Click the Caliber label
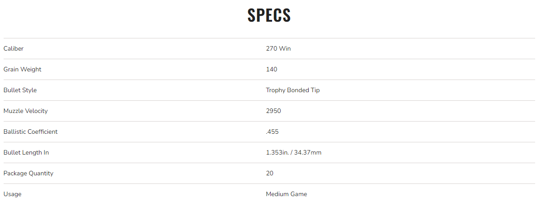This screenshot has width=541, height=202. tap(13, 48)
